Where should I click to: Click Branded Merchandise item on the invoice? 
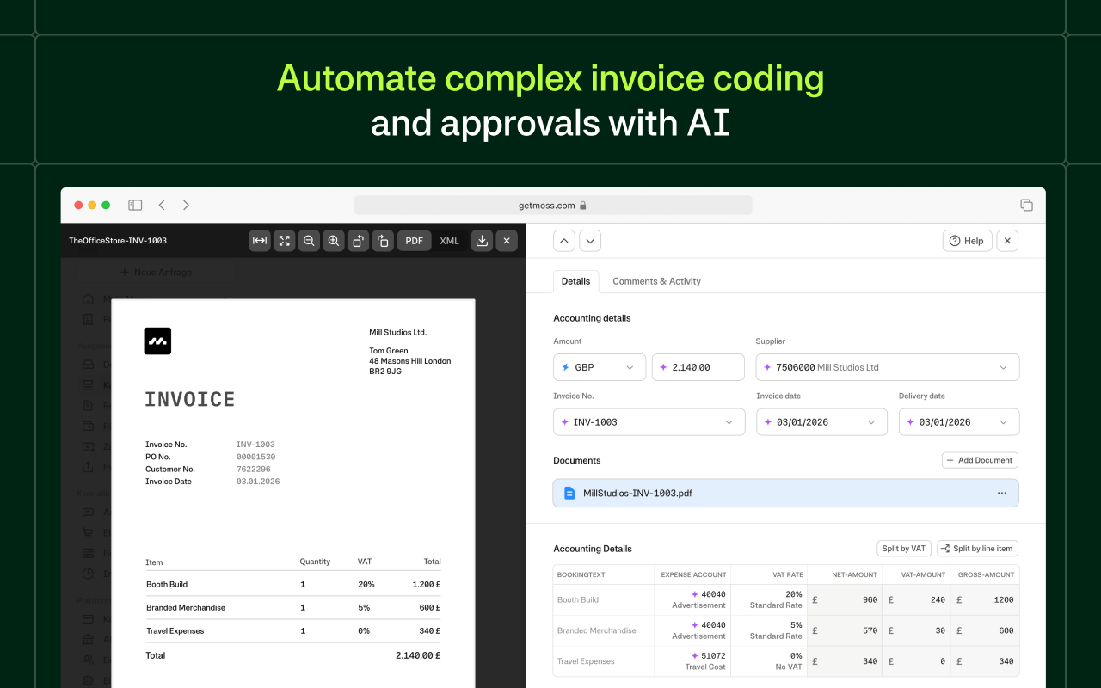pyautogui.click(x=186, y=607)
